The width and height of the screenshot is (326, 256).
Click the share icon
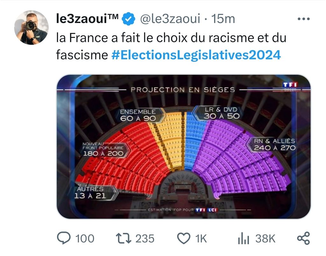pyautogui.click(x=303, y=238)
